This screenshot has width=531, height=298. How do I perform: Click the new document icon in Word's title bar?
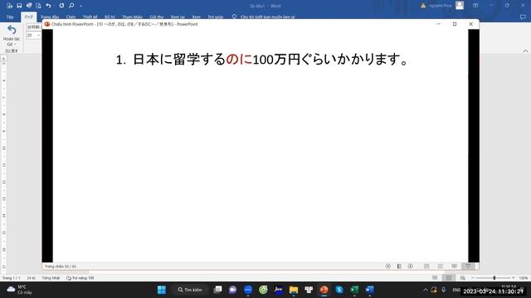tap(9, 6)
